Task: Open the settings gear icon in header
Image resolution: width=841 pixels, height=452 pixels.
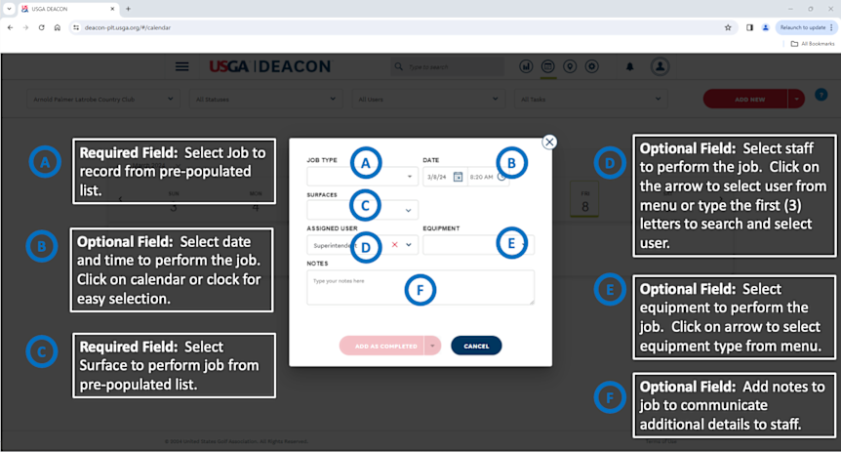Action: click(x=591, y=66)
